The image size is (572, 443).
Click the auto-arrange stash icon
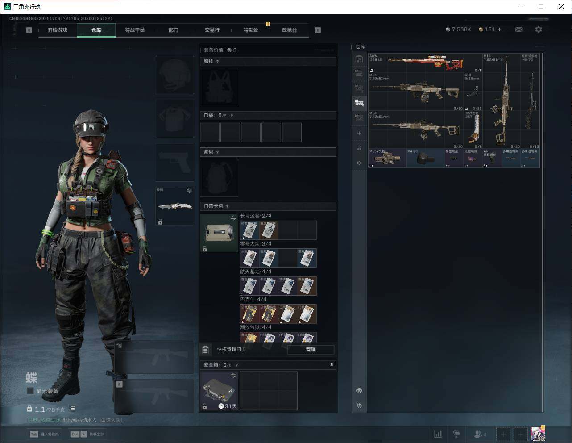click(x=359, y=405)
